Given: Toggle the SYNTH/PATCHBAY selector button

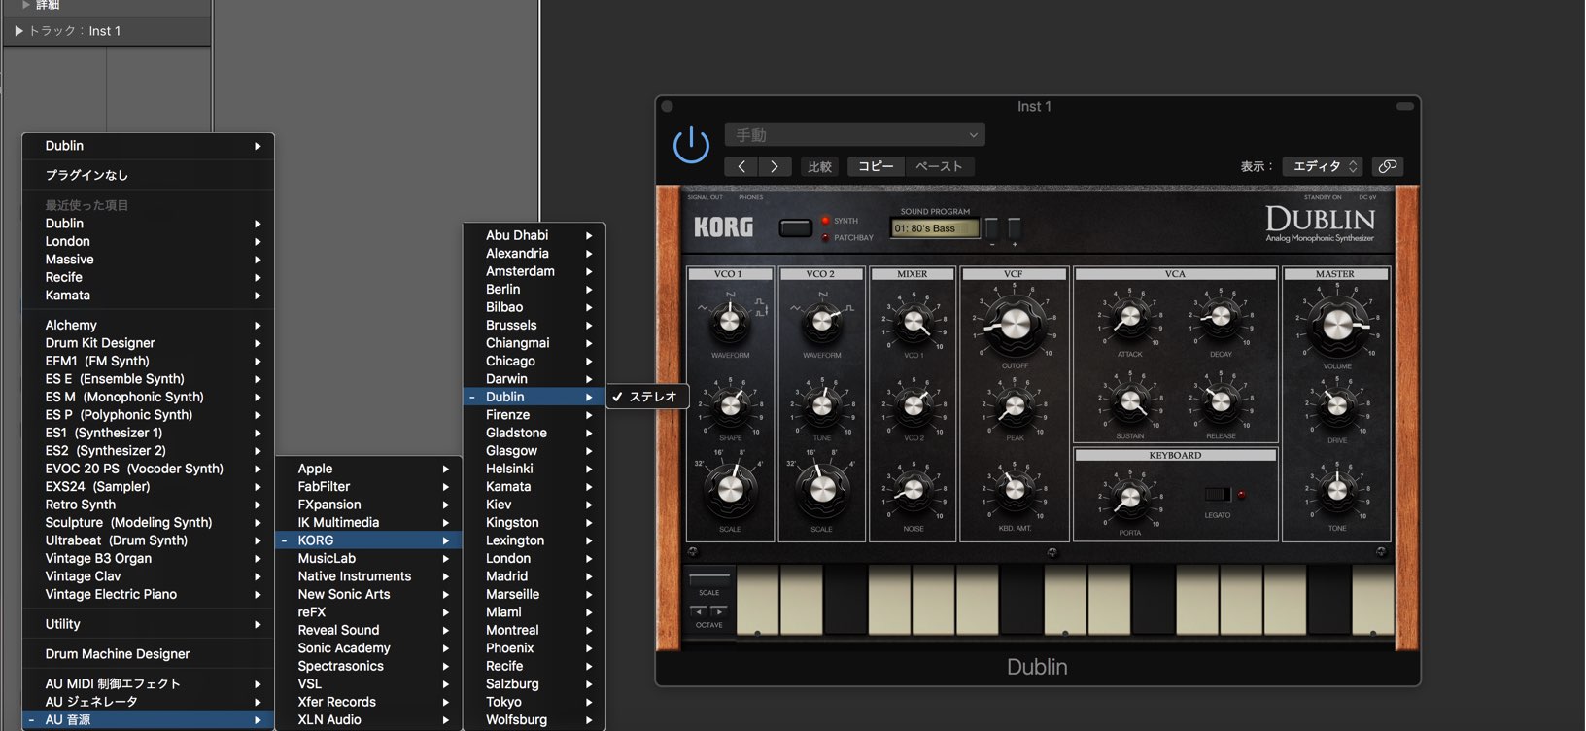Looking at the screenshot, I should [x=795, y=228].
